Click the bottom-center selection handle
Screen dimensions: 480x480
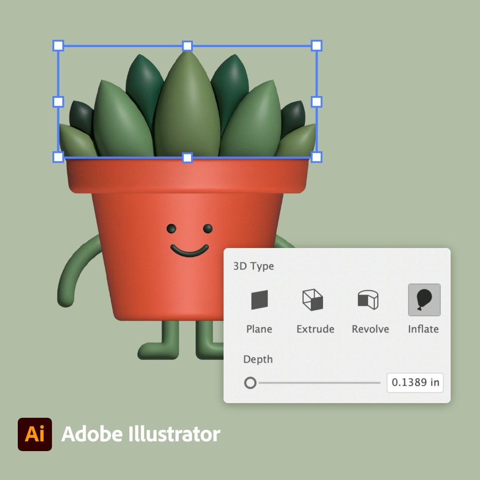[x=188, y=158]
